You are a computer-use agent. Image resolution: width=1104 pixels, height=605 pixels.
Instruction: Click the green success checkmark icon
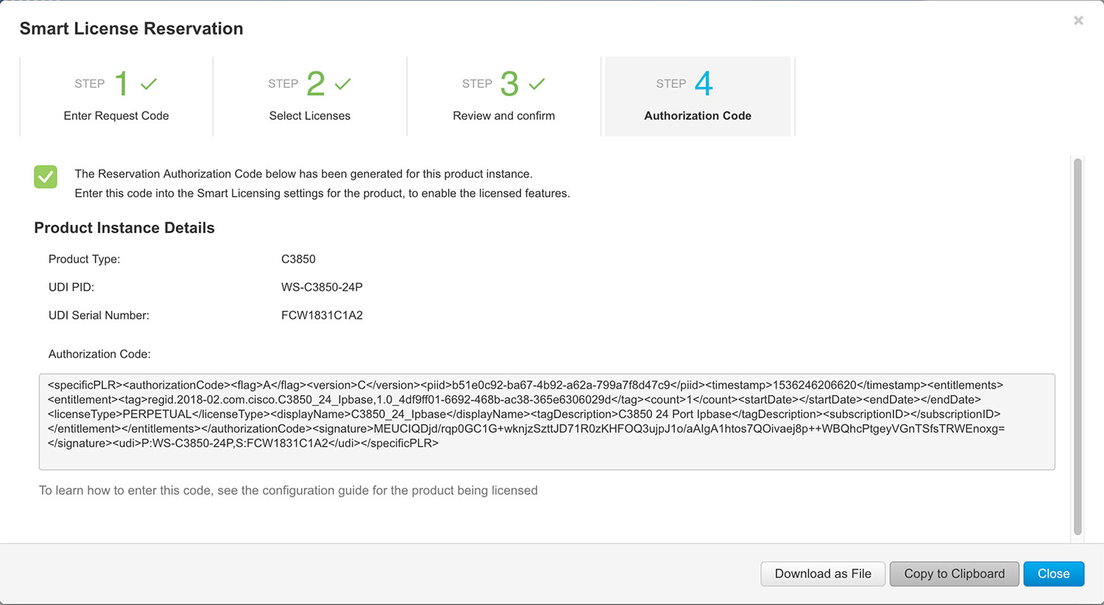point(46,176)
